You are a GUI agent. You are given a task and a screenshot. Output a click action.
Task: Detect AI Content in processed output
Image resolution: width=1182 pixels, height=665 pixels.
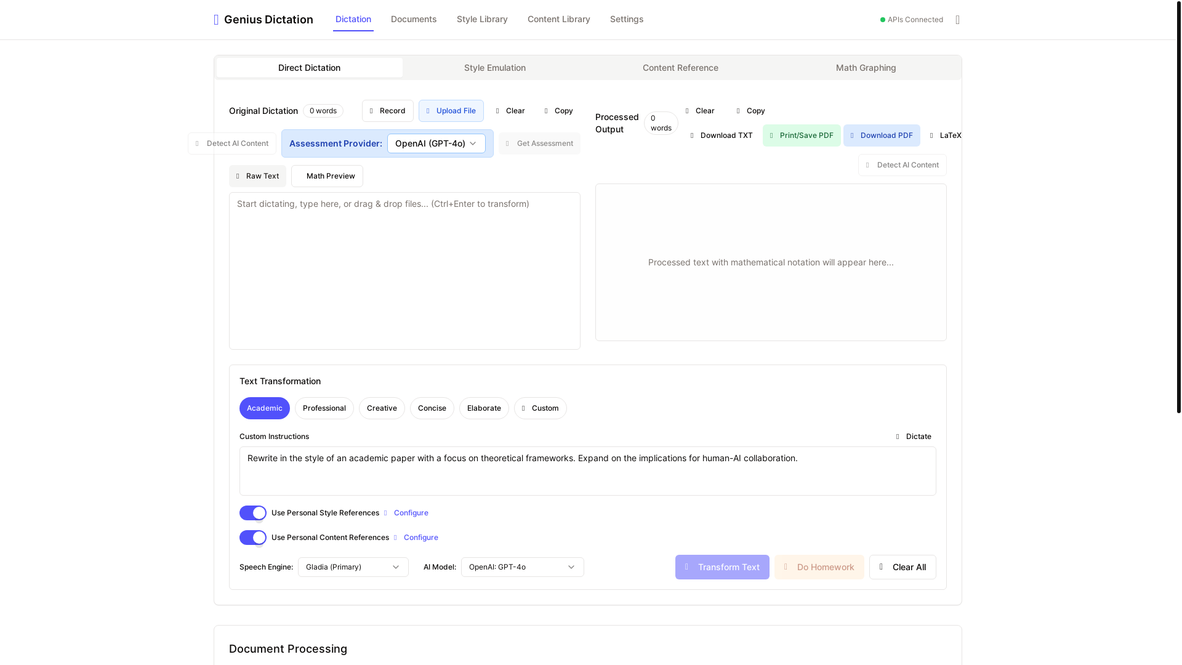(x=903, y=165)
